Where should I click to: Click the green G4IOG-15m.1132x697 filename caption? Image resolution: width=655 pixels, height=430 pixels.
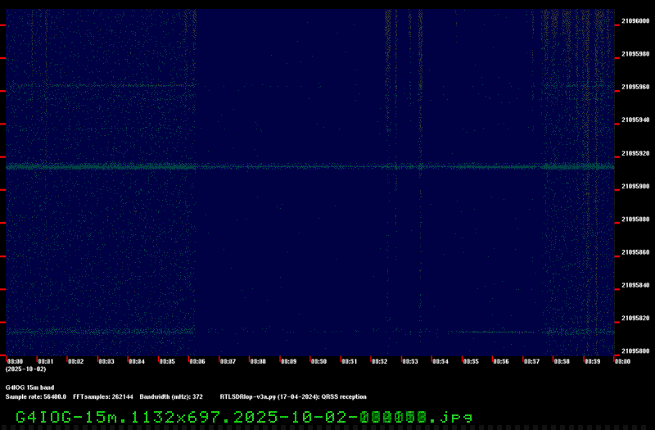pyautogui.click(x=244, y=417)
